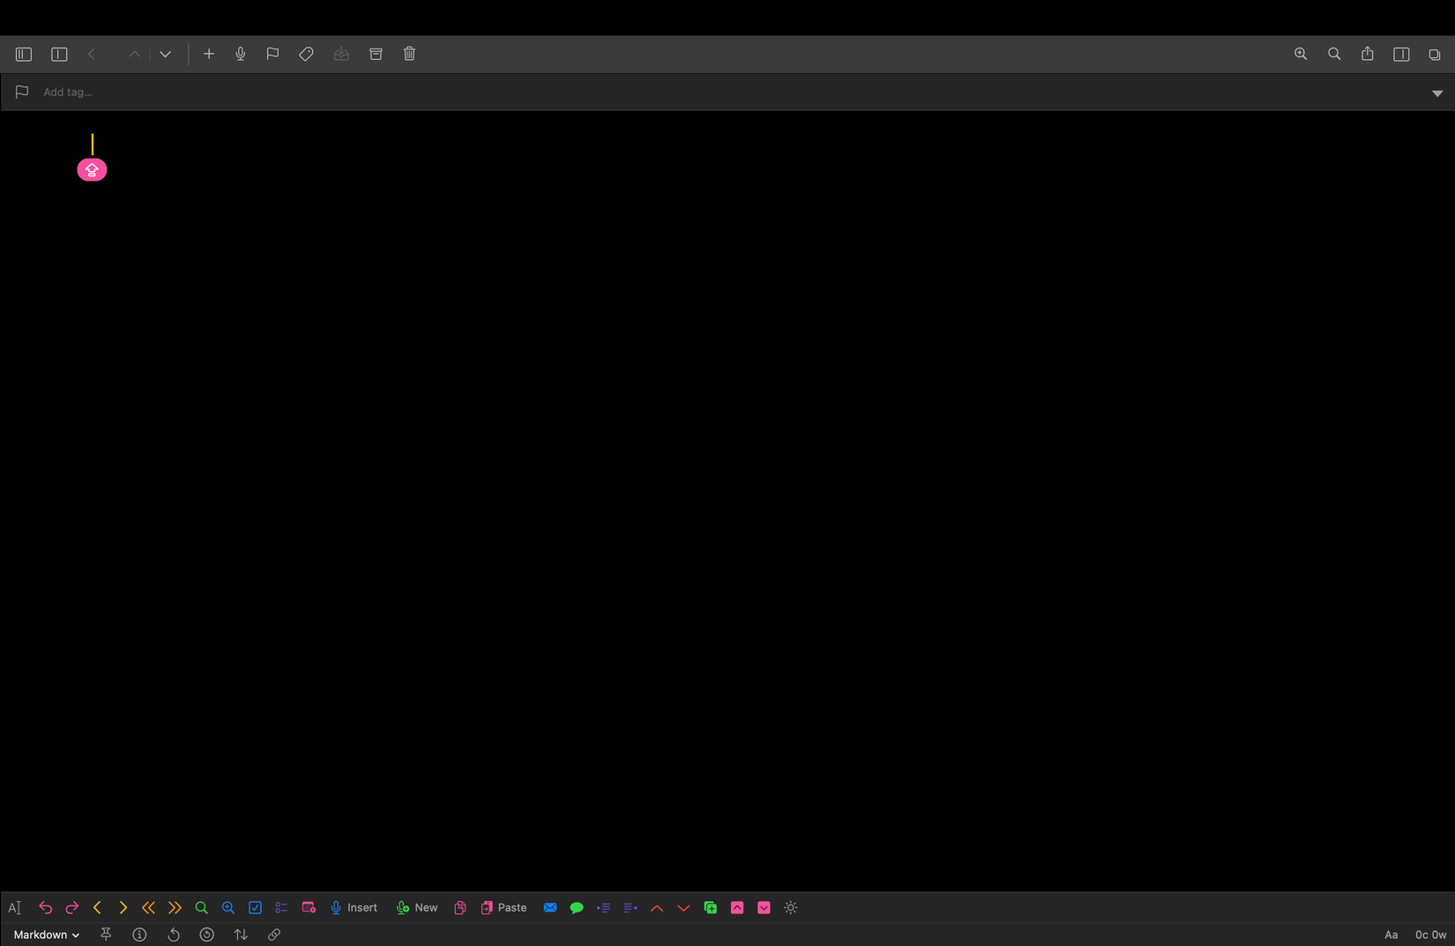Viewport: 1455px width, 946px height.
Task: Open the Markdown syntax dropdown
Action: 47,935
